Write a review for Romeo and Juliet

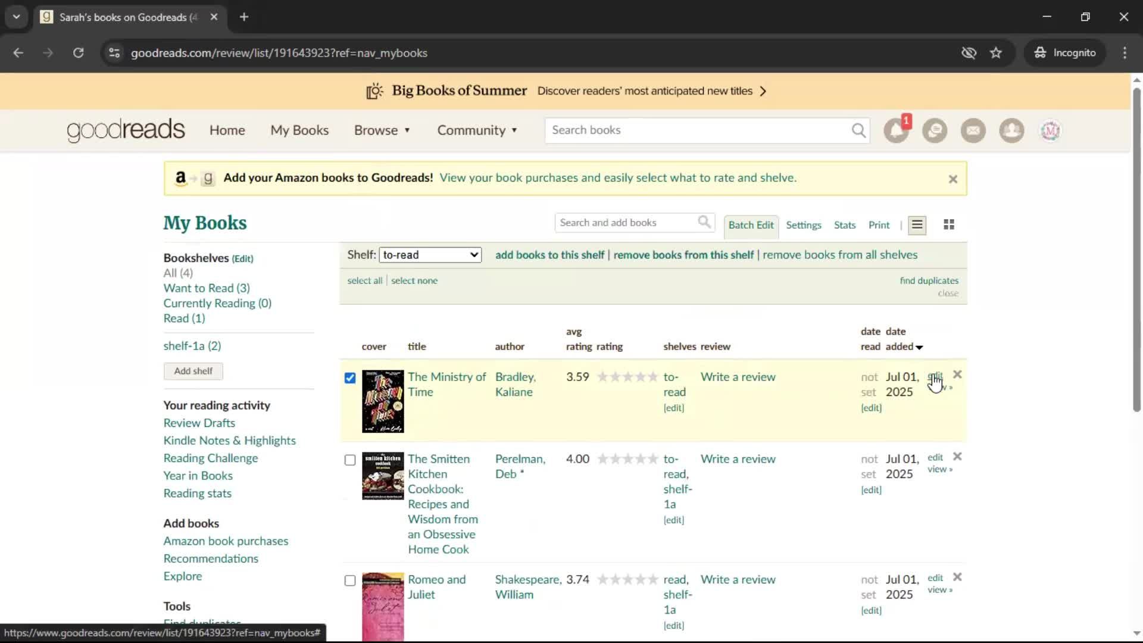tap(738, 579)
